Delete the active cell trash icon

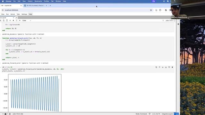pos(172,67)
